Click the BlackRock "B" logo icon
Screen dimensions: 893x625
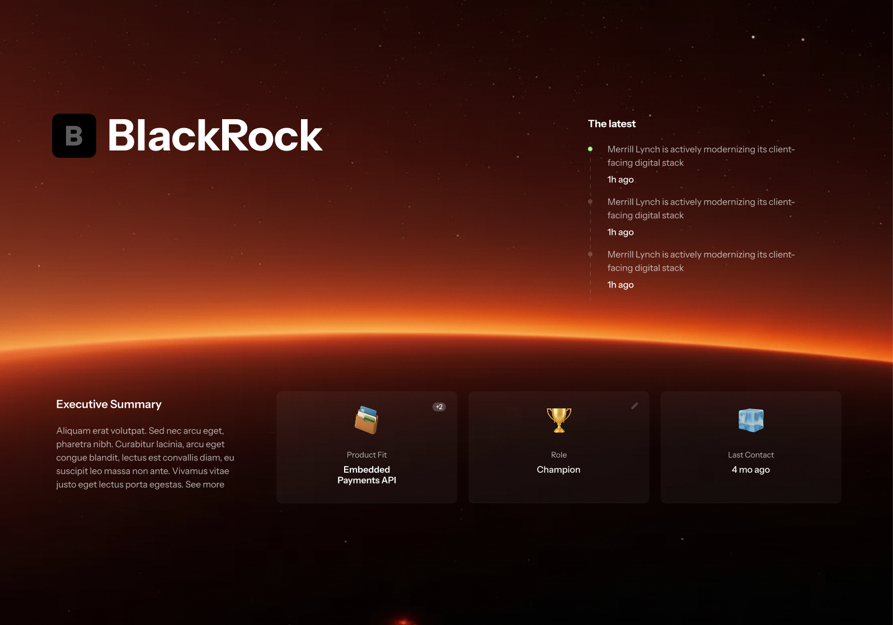click(74, 136)
